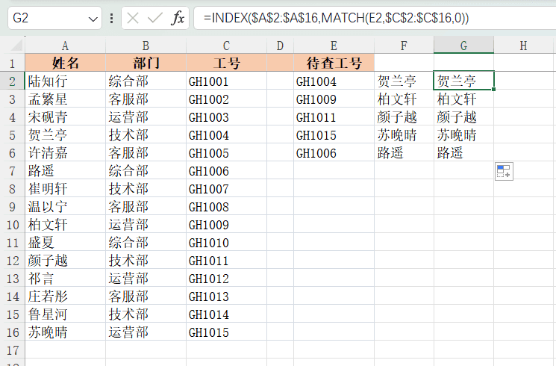Select column F header

coord(404,46)
